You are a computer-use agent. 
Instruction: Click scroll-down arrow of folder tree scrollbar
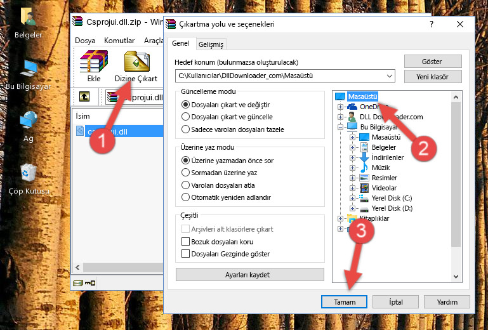456,276
